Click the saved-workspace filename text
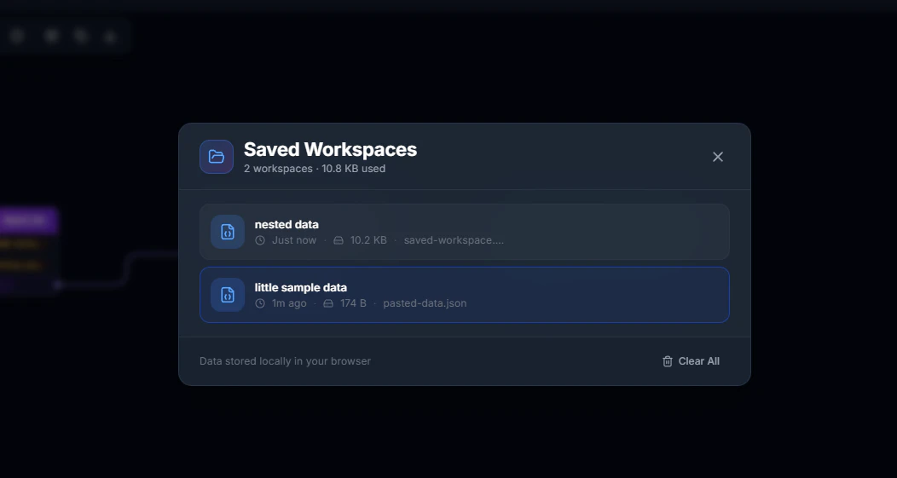This screenshot has width=897, height=478. (454, 240)
